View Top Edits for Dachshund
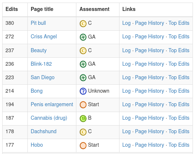Image resolution: width=194 pixels, height=154 pixels. point(179,131)
